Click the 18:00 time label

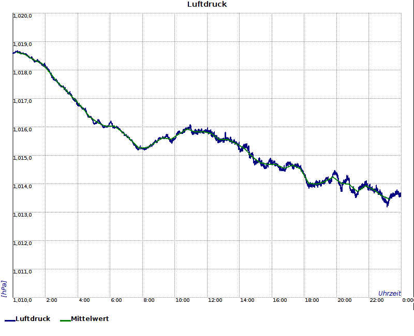pyautogui.click(x=312, y=300)
